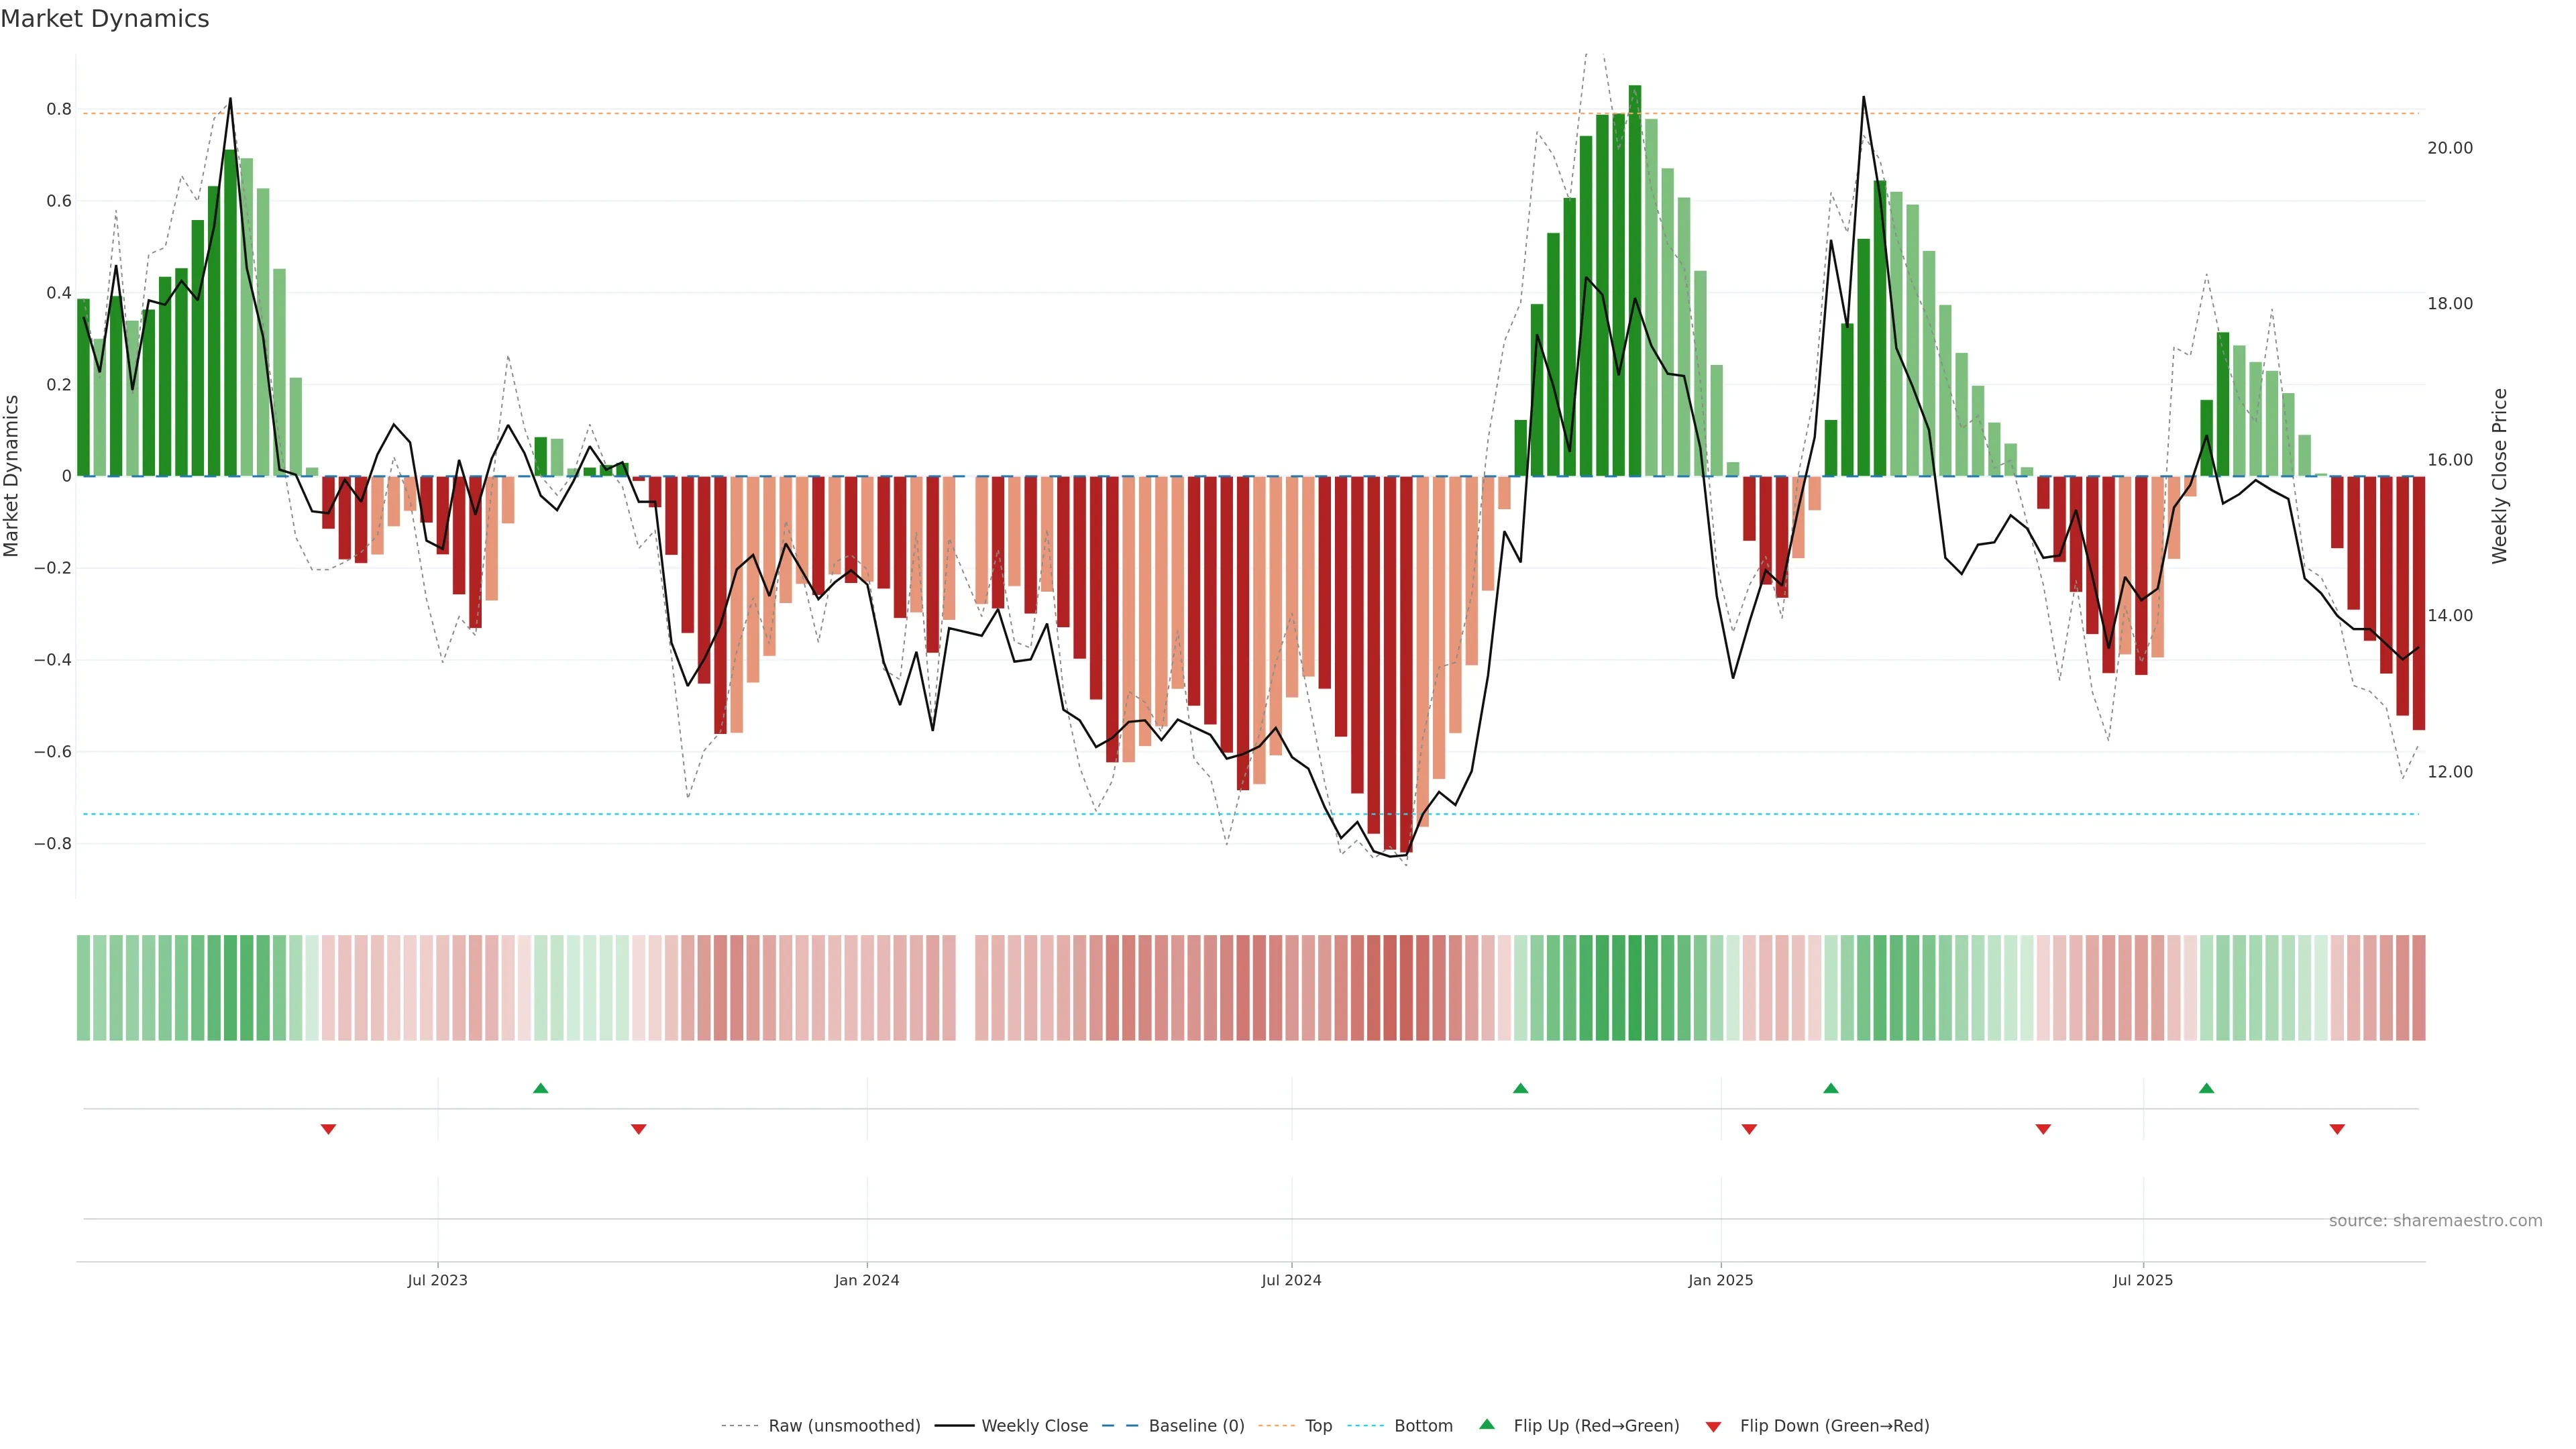
Task: Click the last green flip-up triangle marker
Action: [x=2206, y=1088]
